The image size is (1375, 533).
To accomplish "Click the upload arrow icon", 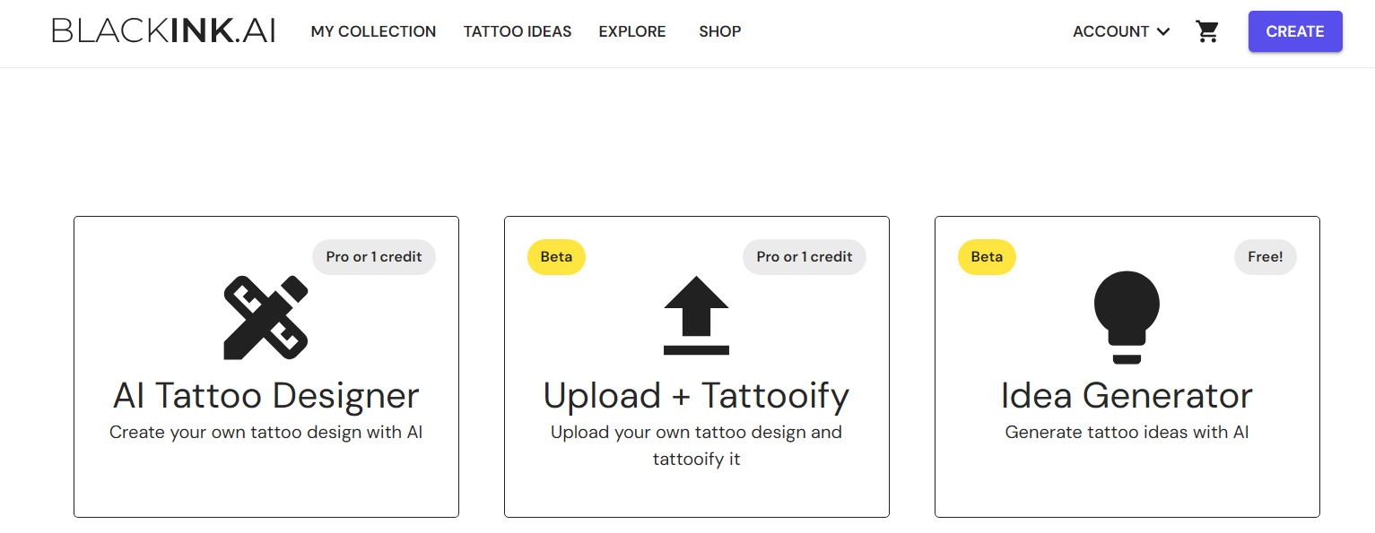I will (x=696, y=315).
